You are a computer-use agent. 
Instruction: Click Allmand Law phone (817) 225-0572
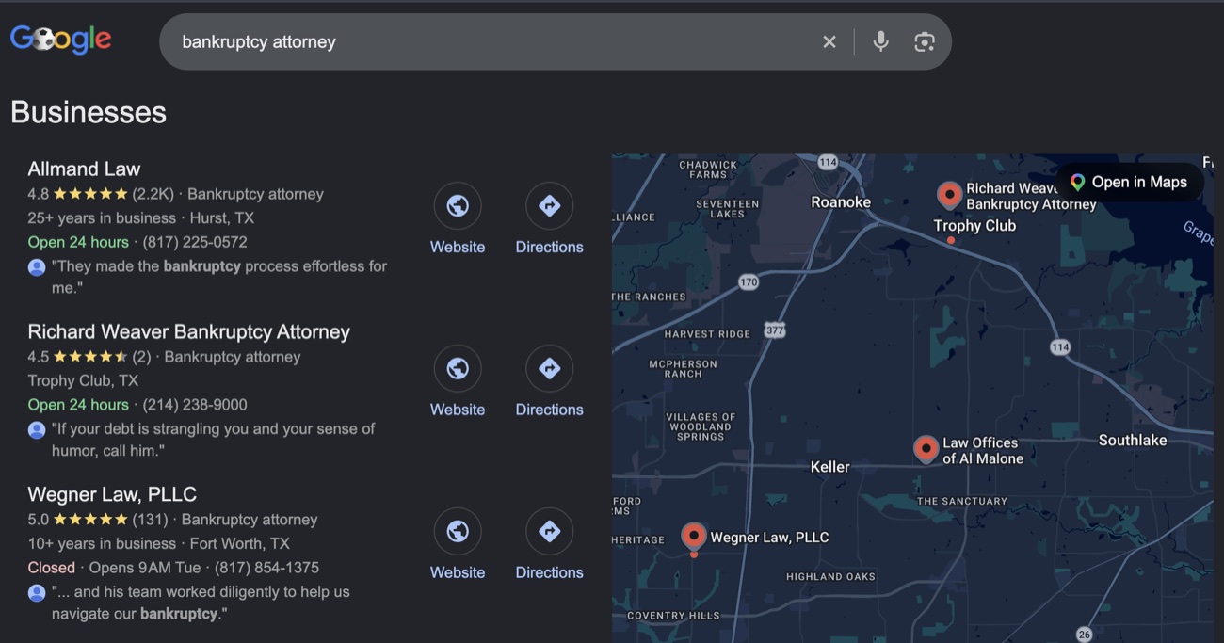195,242
